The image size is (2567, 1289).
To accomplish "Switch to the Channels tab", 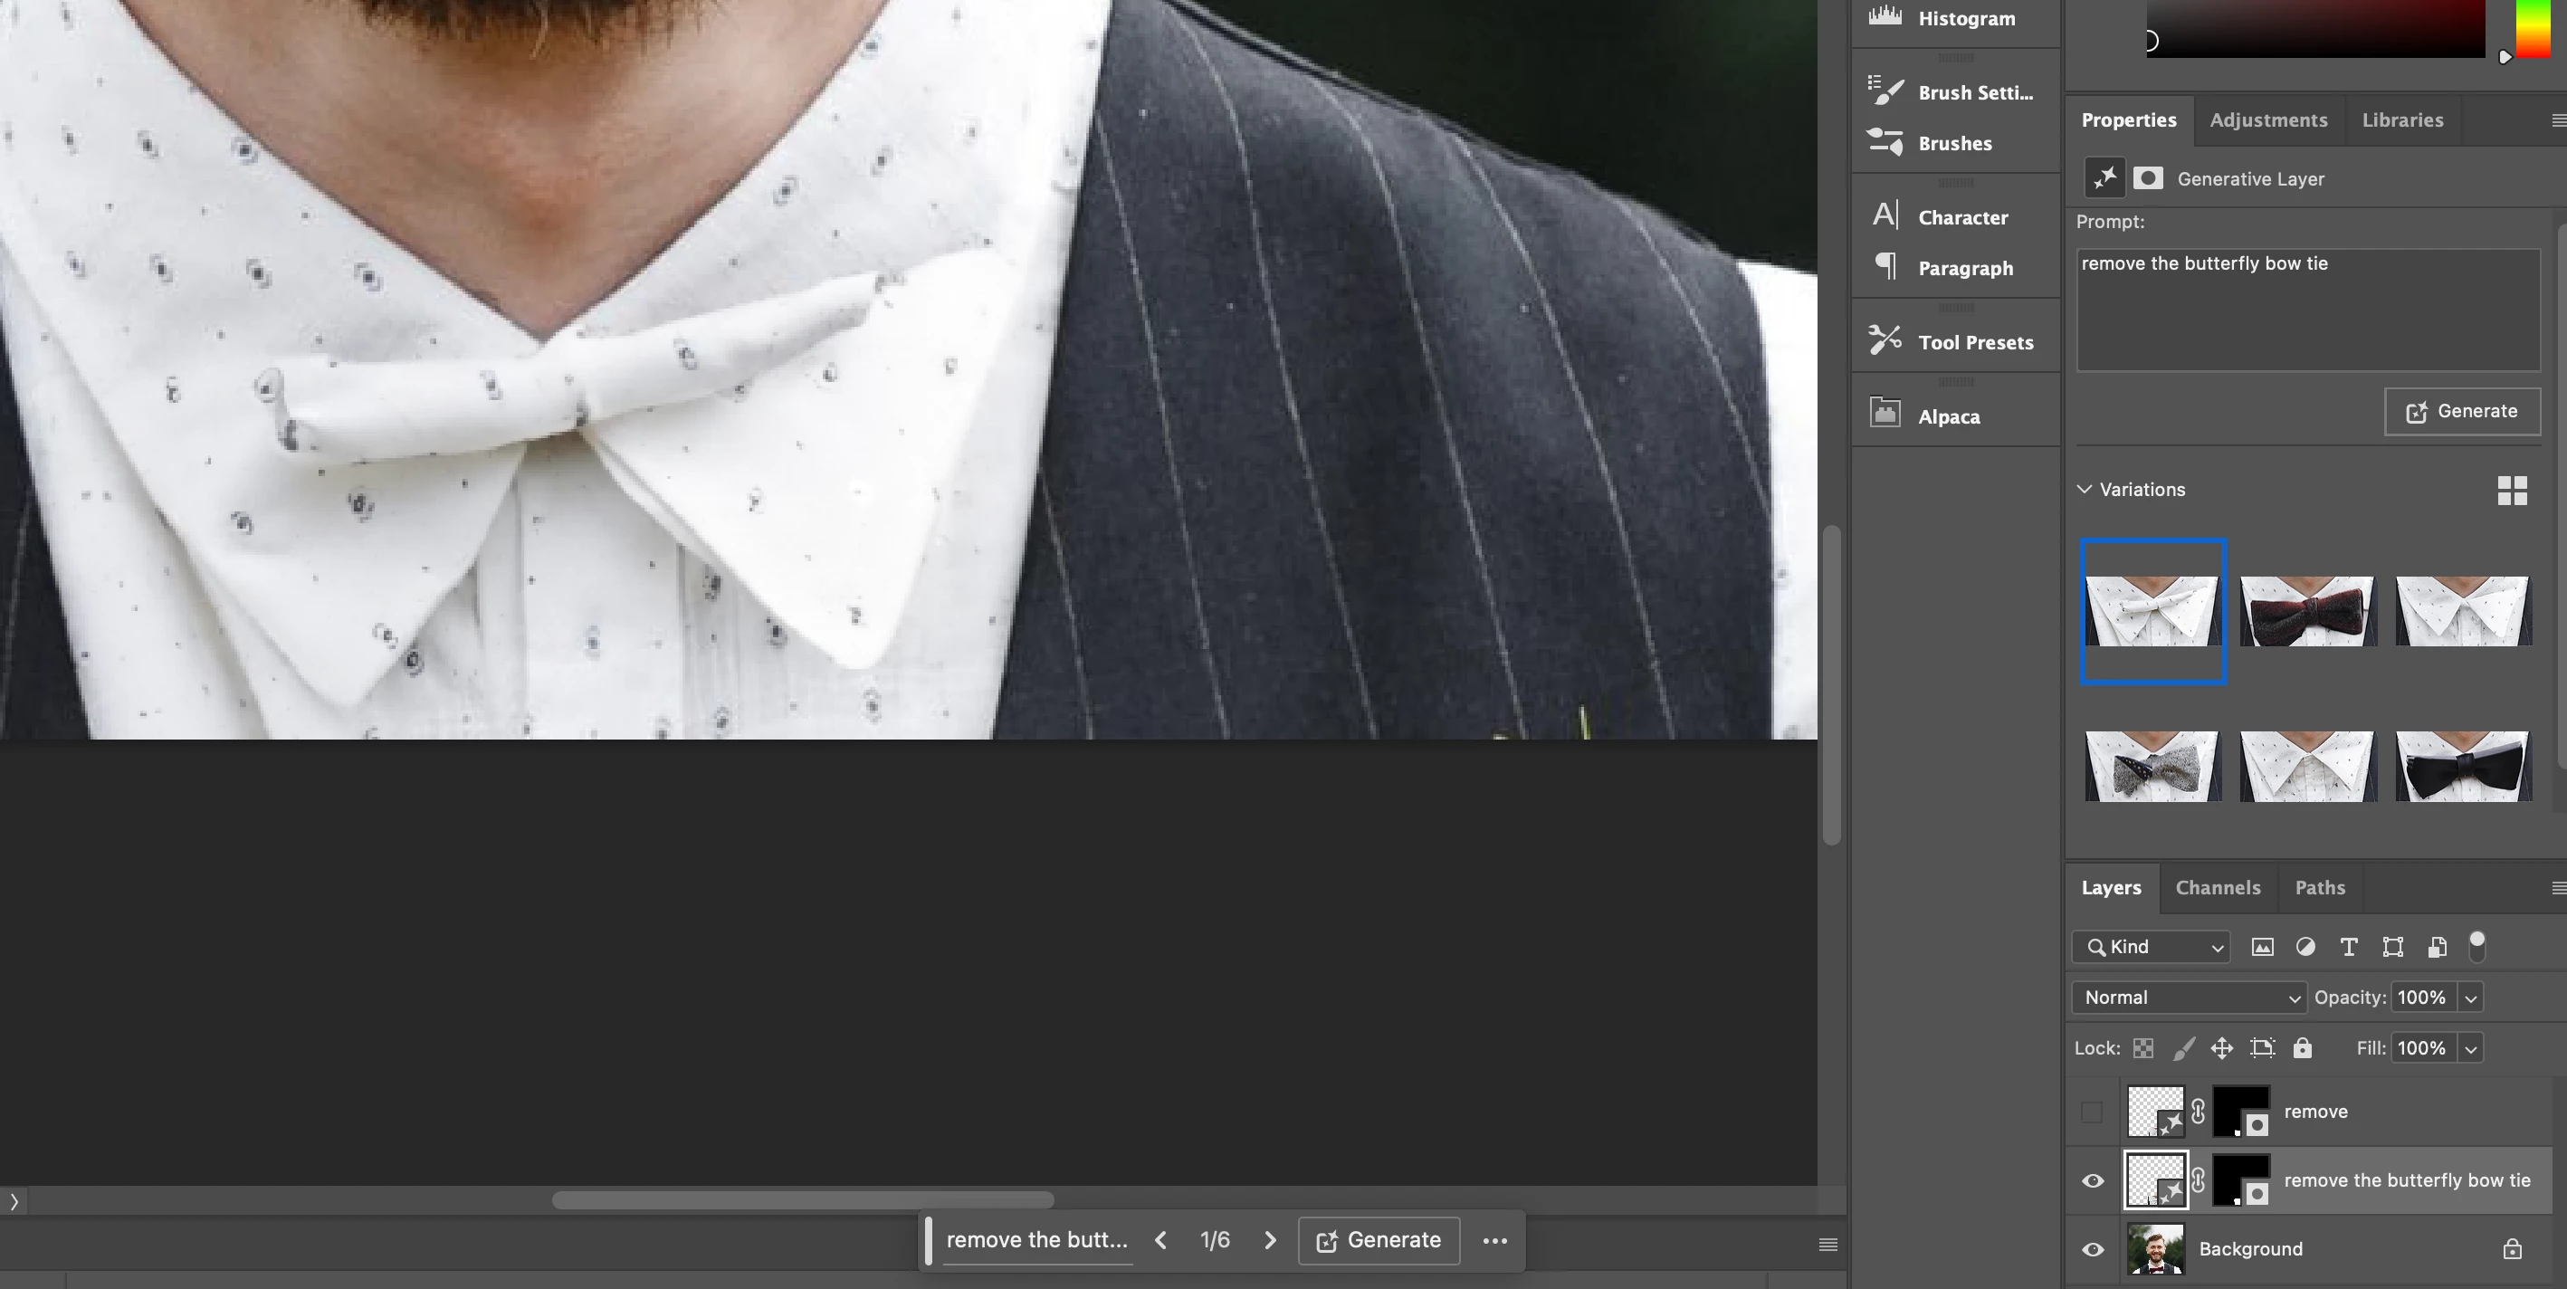I will click(x=2218, y=887).
